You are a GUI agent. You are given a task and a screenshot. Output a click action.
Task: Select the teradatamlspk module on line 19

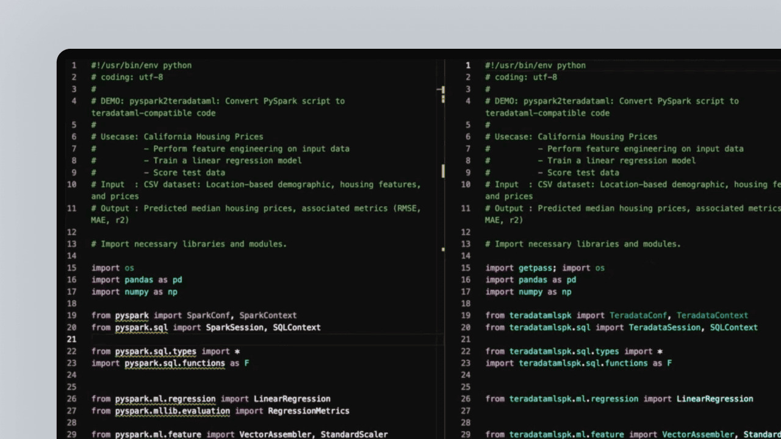click(x=540, y=315)
